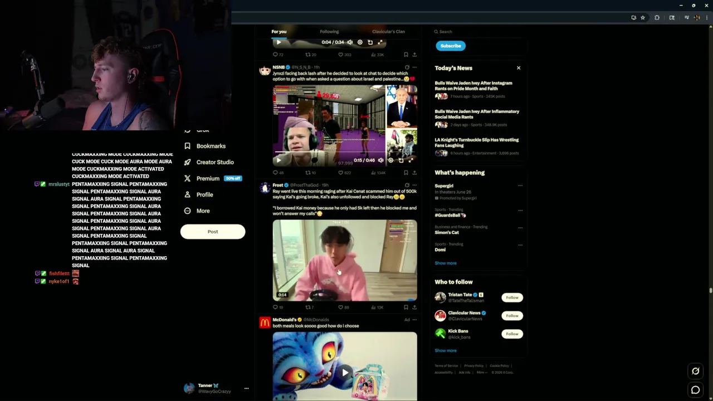The height and width of the screenshot is (401, 713).
Task: Follow Clavicular News
Action: pyautogui.click(x=512, y=316)
